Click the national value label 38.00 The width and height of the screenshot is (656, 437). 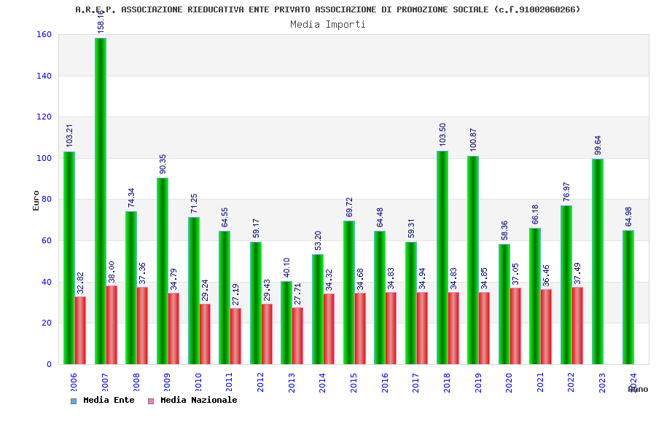click(112, 272)
